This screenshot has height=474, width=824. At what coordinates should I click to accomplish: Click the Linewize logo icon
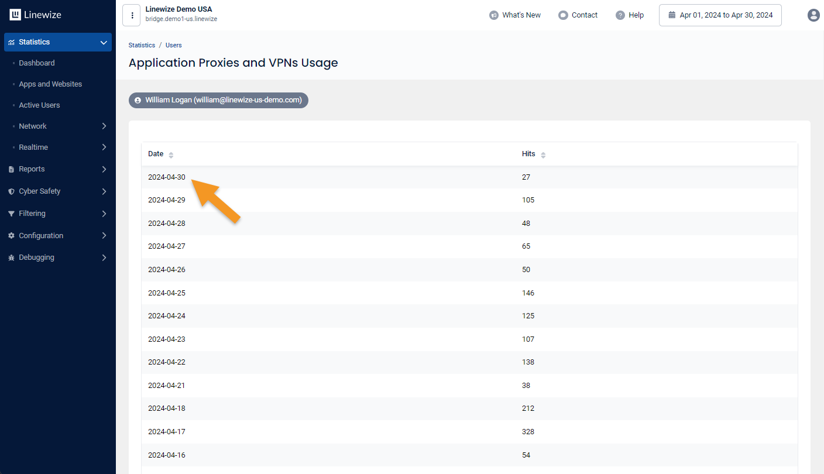pos(15,15)
